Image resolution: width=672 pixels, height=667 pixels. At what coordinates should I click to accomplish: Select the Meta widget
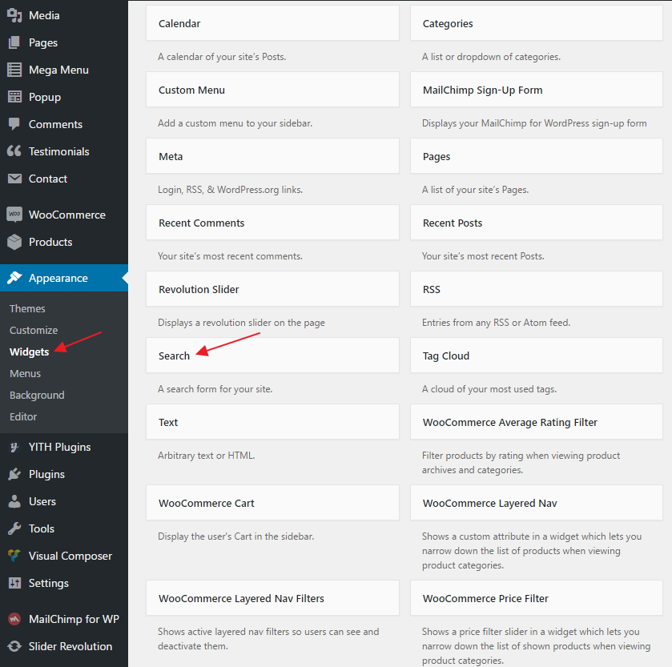(x=272, y=156)
